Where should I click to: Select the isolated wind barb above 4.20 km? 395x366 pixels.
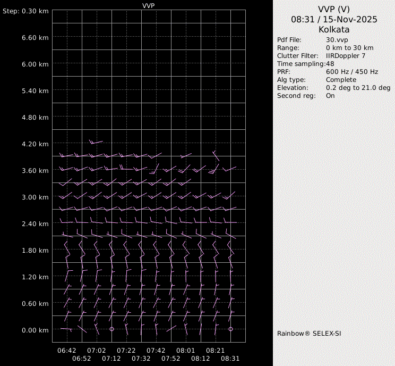[x=96, y=142]
